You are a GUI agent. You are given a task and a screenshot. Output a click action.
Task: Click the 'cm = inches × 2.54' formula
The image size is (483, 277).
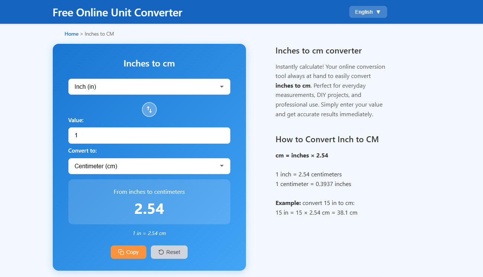pyautogui.click(x=302, y=156)
